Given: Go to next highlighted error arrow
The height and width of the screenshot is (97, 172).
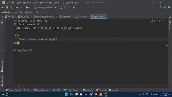Looking at the screenshot, I should tap(166, 21).
